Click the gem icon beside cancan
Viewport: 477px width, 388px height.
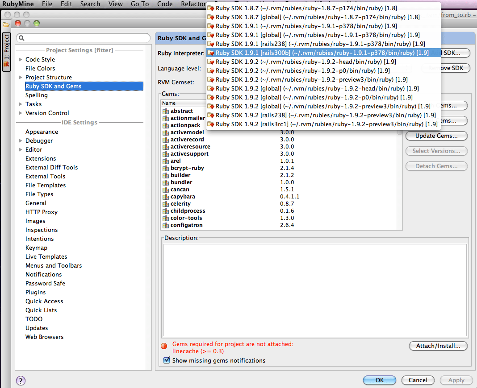166,190
